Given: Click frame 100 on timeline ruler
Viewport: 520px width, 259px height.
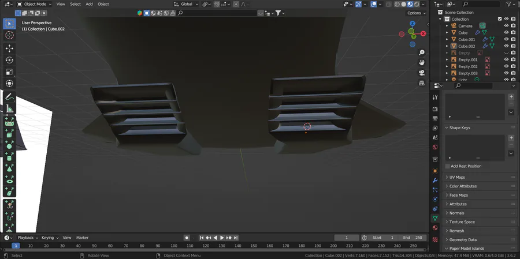Looking at the screenshot, I should [174, 246].
